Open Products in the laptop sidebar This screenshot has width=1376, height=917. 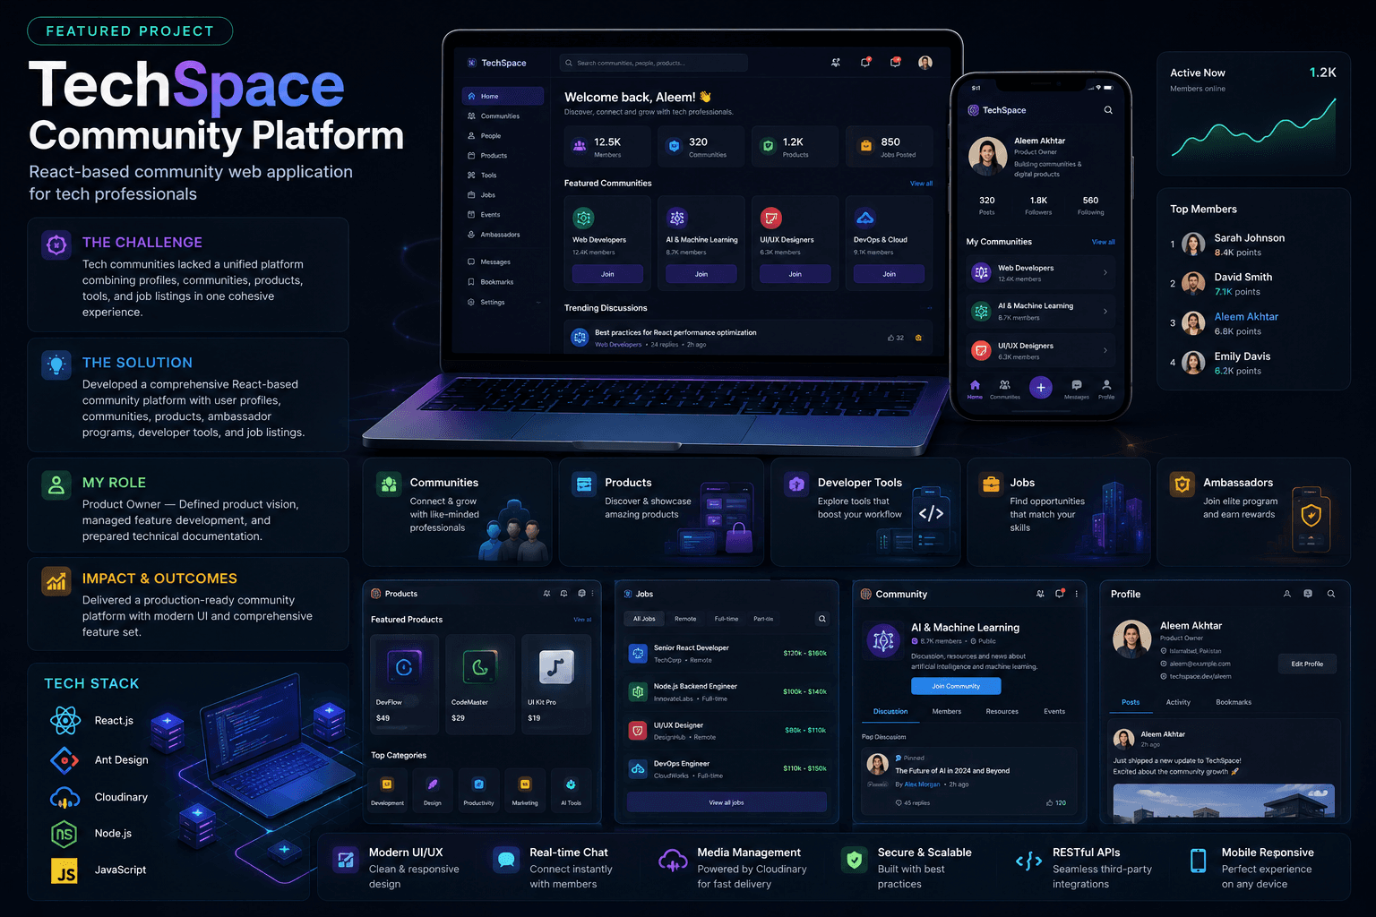(488, 156)
